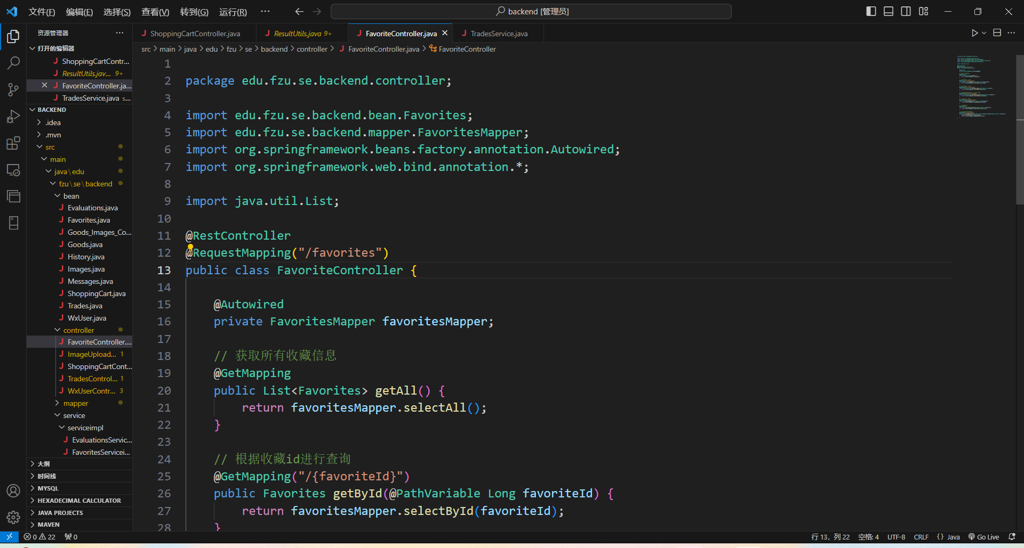Open the Remote Explorer view icon
1024x548 pixels.
click(13, 170)
